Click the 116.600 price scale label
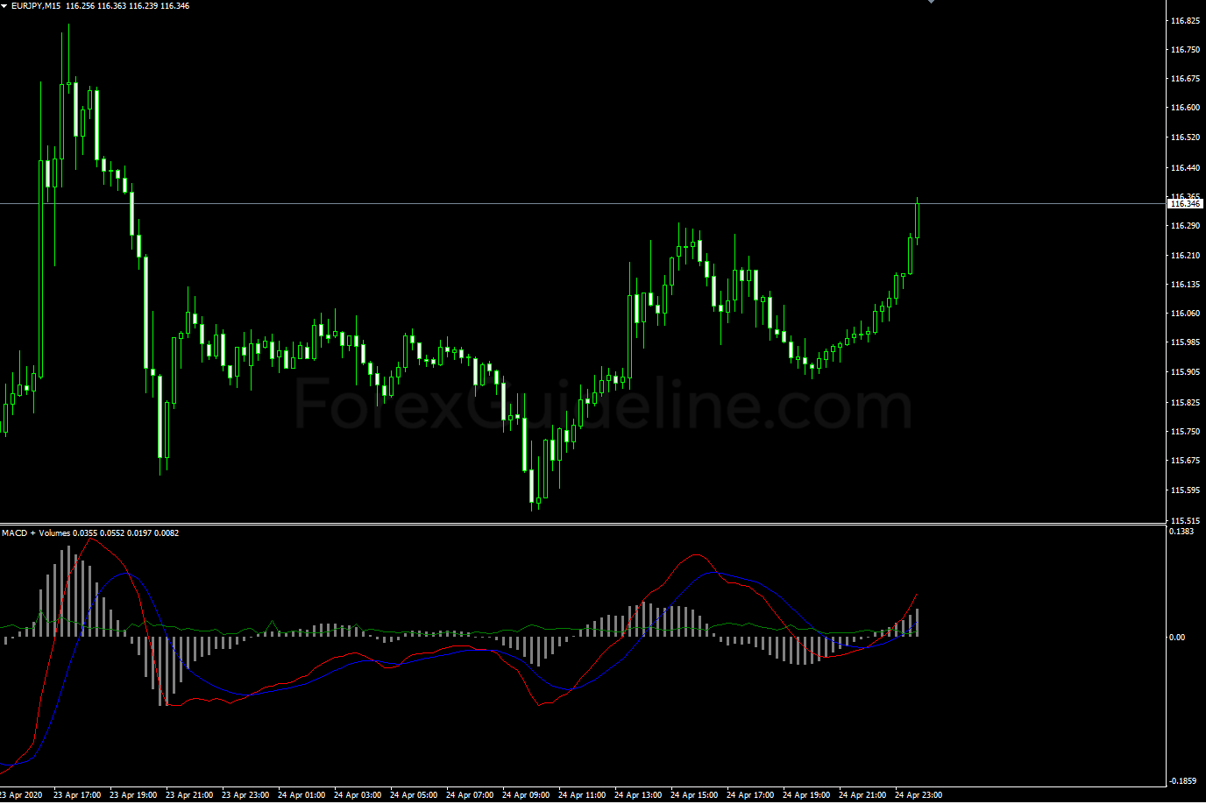Image resolution: width=1206 pixels, height=804 pixels. [1185, 108]
